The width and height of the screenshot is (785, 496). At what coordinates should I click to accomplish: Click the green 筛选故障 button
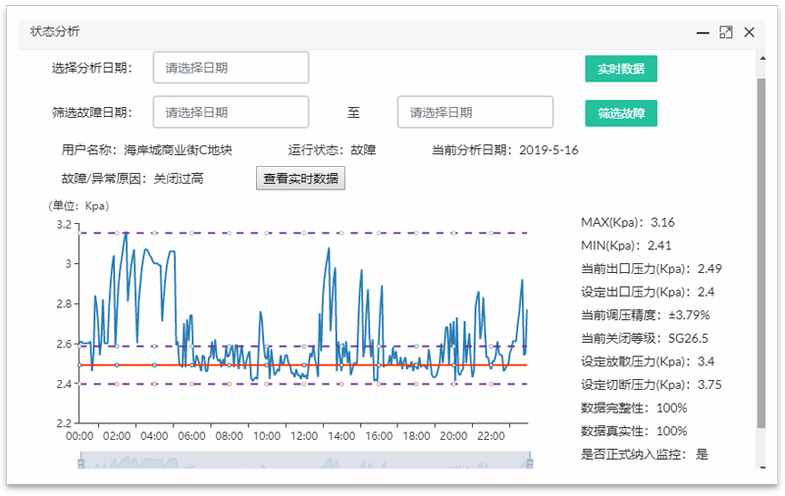[x=621, y=113]
